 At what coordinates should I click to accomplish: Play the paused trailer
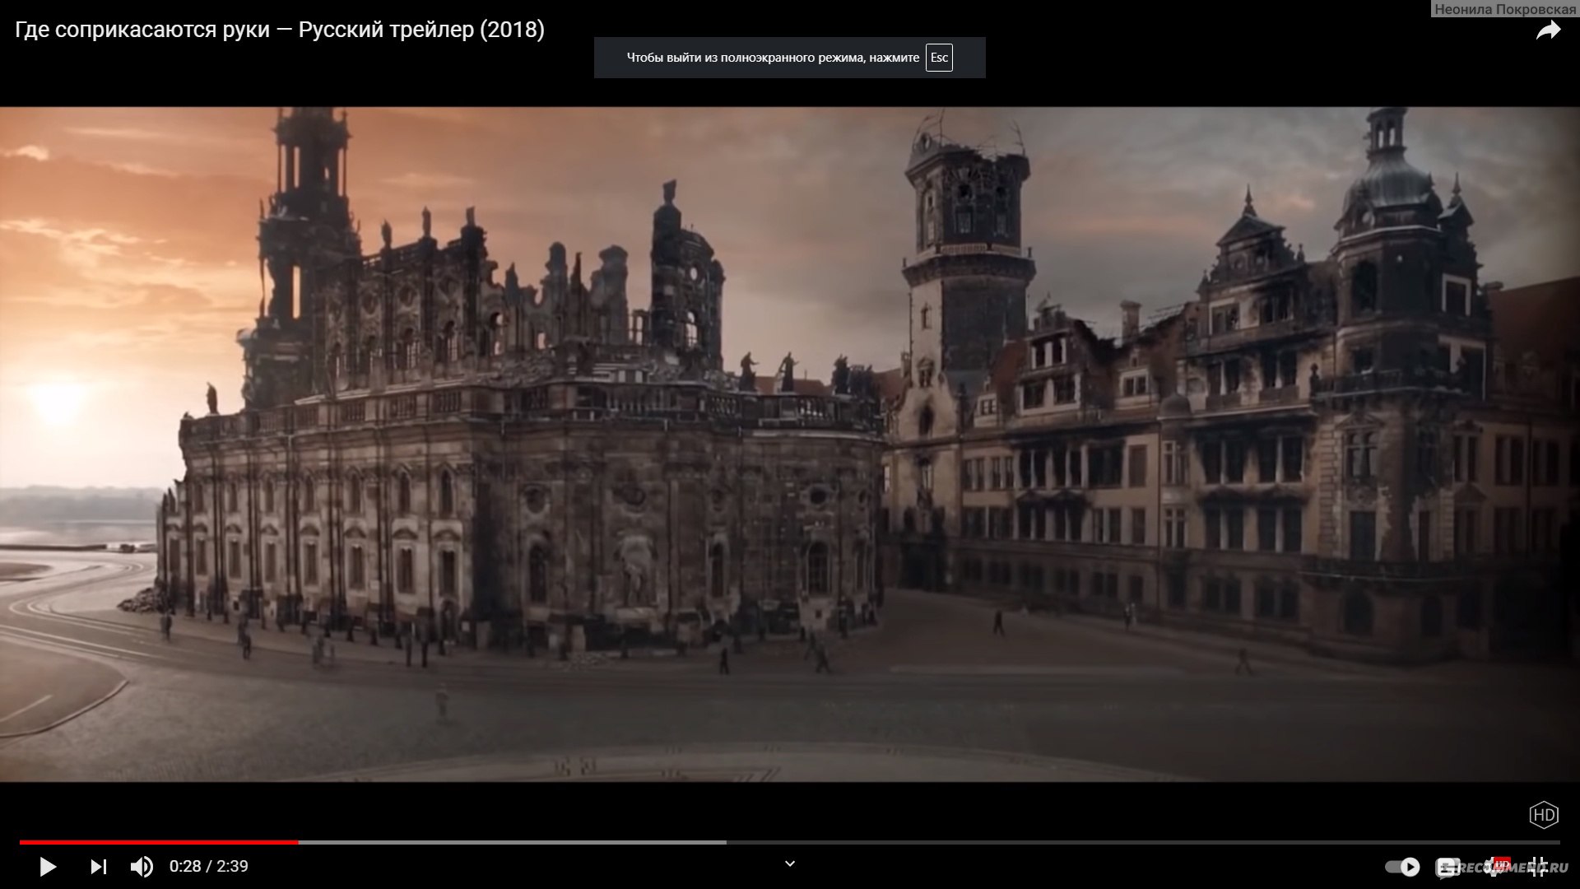[x=48, y=866]
